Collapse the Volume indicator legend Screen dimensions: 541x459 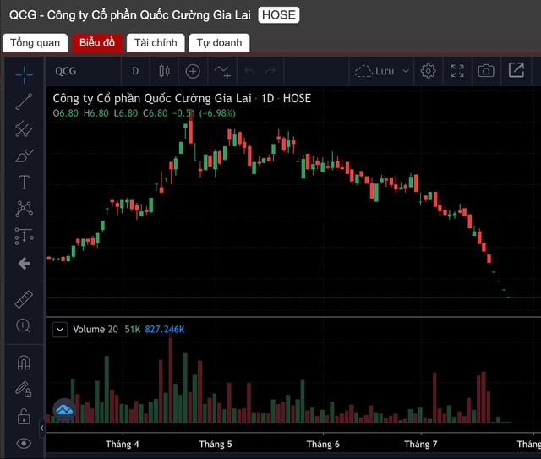pos(59,330)
